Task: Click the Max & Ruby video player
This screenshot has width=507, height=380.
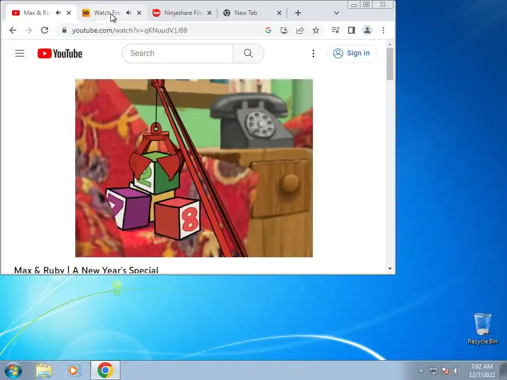Action: pos(194,168)
